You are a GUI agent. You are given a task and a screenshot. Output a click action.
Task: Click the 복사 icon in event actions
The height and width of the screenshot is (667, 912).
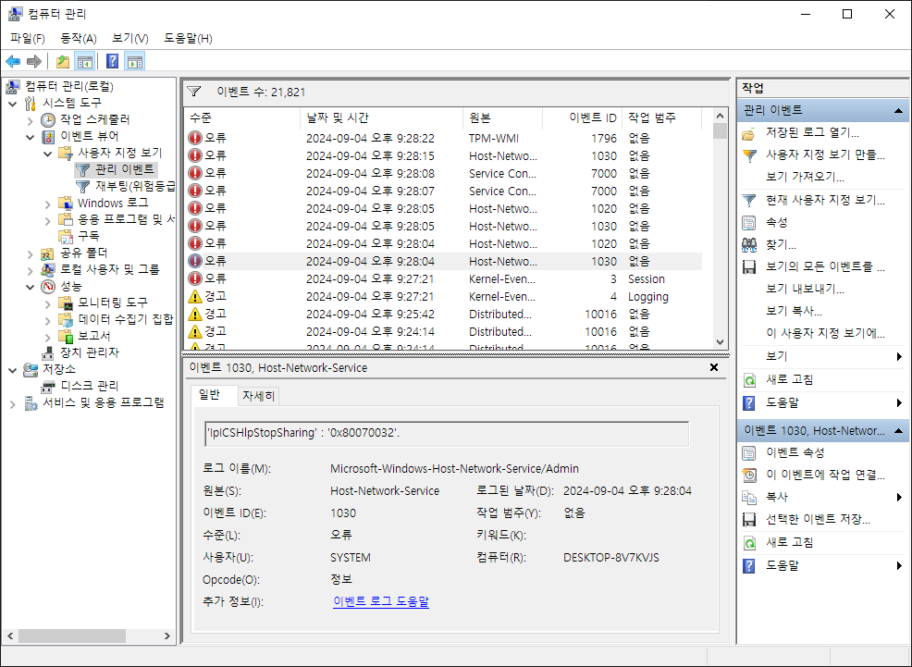(749, 497)
